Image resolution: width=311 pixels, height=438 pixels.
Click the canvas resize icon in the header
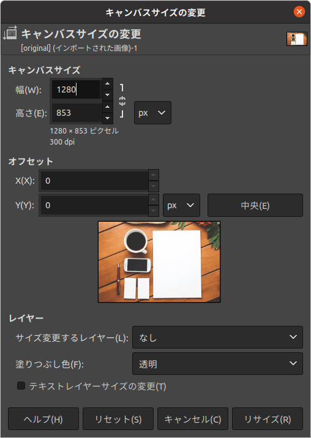[x=10, y=32]
